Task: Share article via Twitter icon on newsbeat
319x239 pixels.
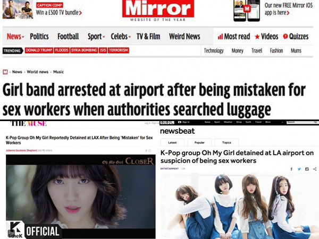Action: point(299,169)
